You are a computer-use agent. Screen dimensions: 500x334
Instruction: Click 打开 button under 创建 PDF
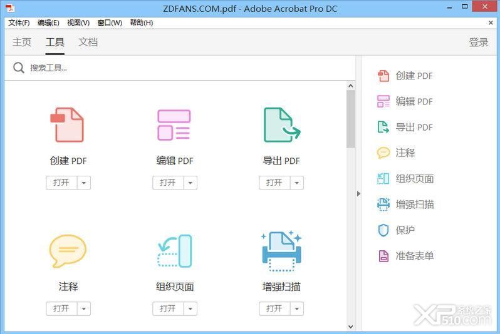click(x=61, y=183)
